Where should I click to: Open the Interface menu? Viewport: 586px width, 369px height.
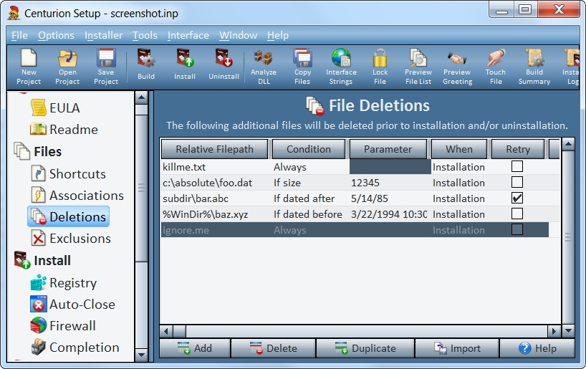(x=188, y=35)
